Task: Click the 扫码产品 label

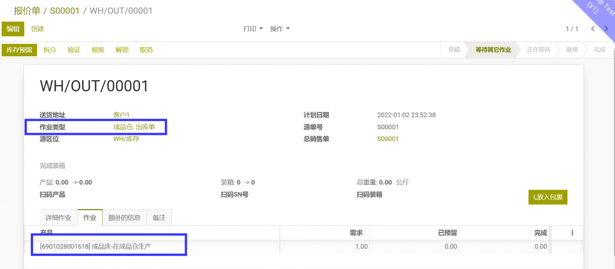Action: pyautogui.click(x=52, y=195)
